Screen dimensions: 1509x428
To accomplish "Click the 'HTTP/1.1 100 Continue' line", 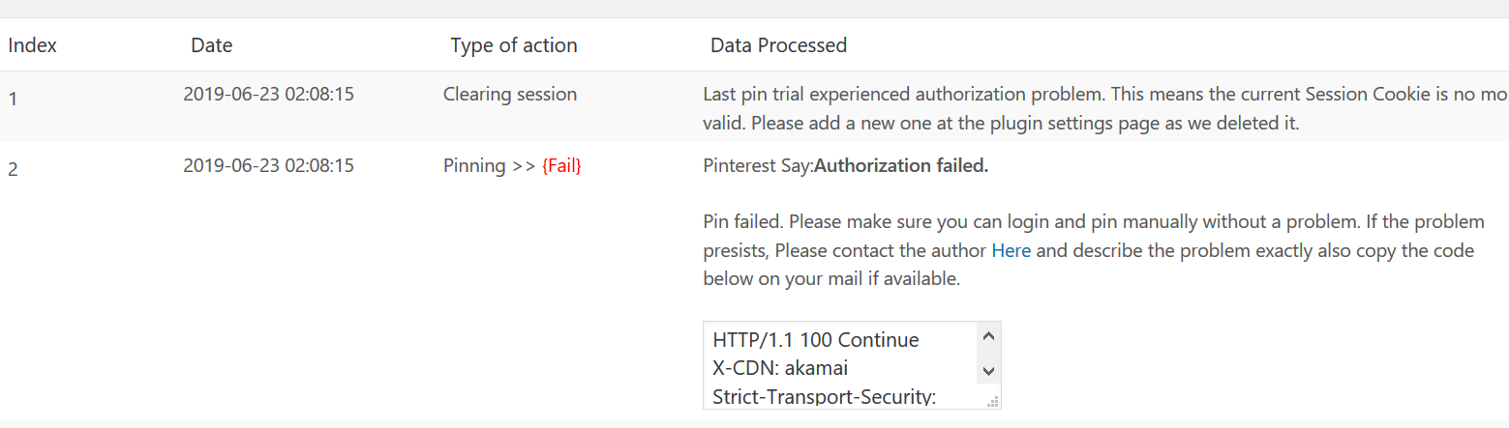I will click(x=816, y=339).
